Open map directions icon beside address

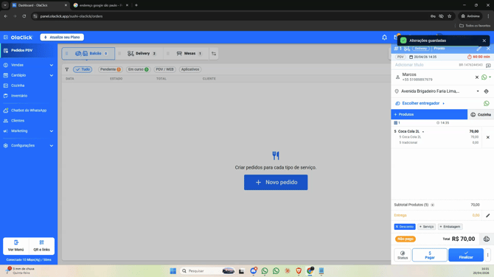[486, 91]
